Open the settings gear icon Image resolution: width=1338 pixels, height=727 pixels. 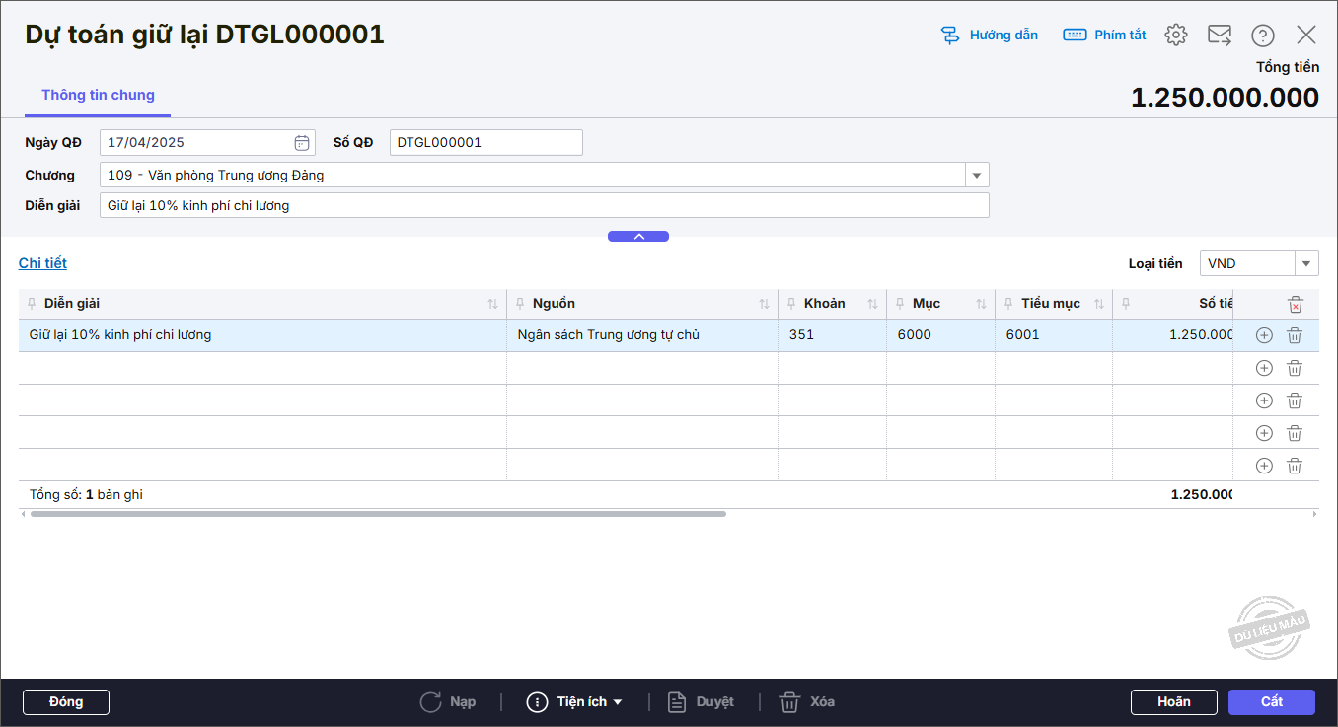coord(1175,36)
